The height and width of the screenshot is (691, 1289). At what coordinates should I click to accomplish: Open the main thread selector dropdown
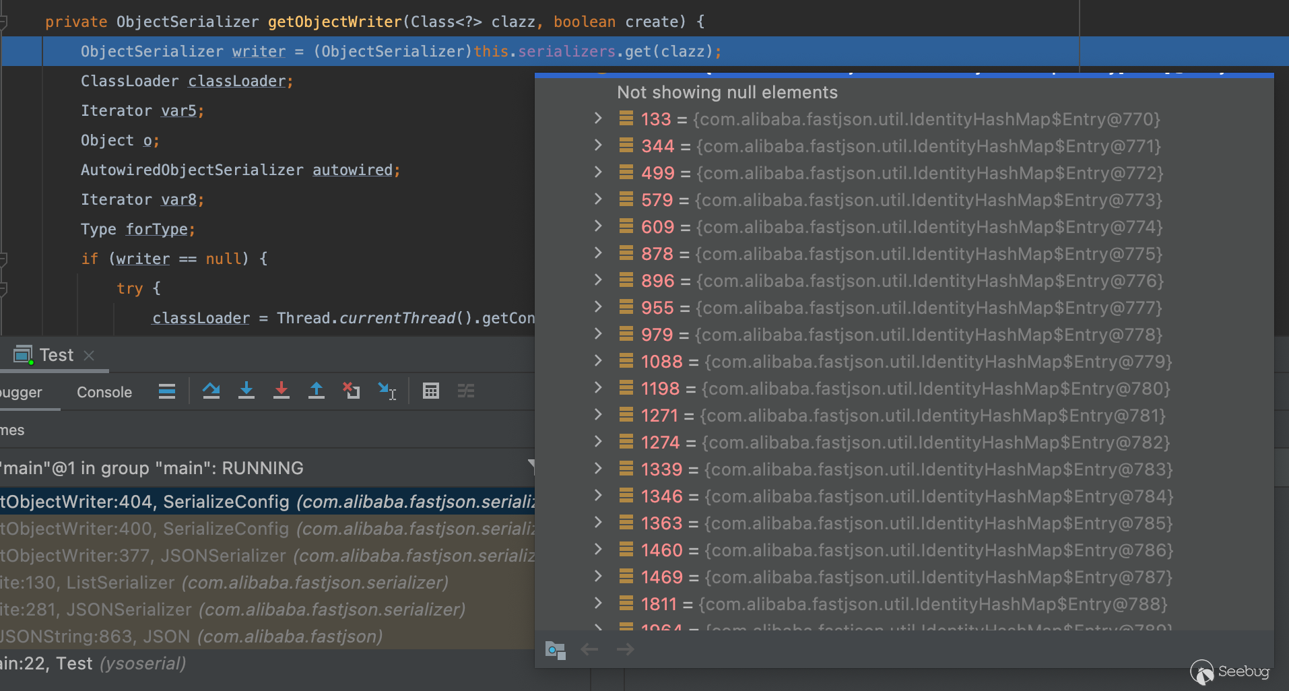[531, 467]
